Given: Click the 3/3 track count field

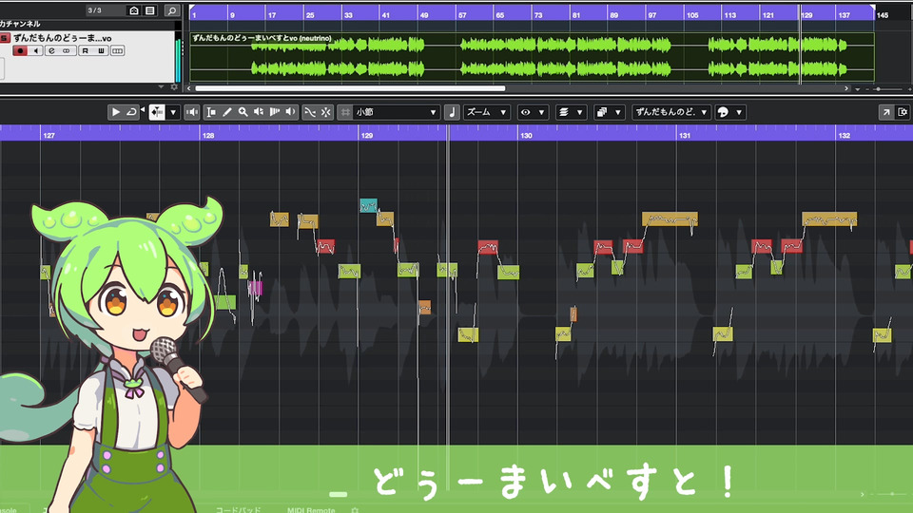Looking at the screenshot, I should (x=104, y=10).
